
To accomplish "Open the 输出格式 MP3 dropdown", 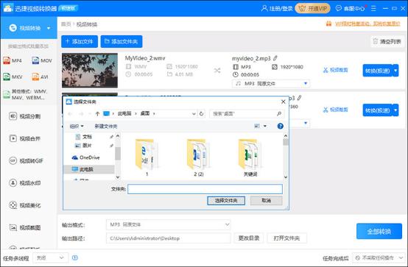I will point(168,224).
